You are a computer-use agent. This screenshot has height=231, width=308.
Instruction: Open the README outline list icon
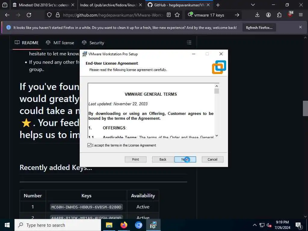click(189, 42)
